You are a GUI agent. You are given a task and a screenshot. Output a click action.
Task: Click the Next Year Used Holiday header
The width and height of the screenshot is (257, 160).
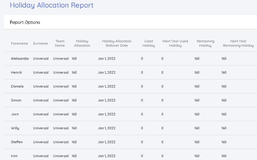pos(175,43)
